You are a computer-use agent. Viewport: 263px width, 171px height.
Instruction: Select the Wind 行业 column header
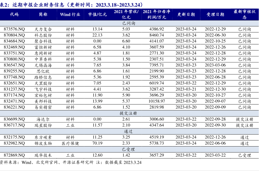70,14
